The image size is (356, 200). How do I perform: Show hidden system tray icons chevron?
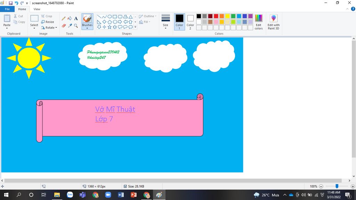tap(285, 195)
